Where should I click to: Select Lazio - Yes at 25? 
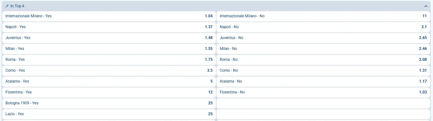click(x=109, y=114)
